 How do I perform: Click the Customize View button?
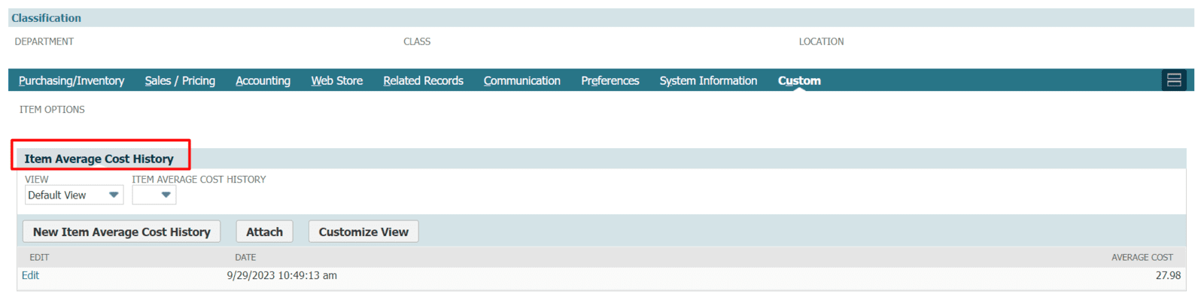click(x=363, y=232)
